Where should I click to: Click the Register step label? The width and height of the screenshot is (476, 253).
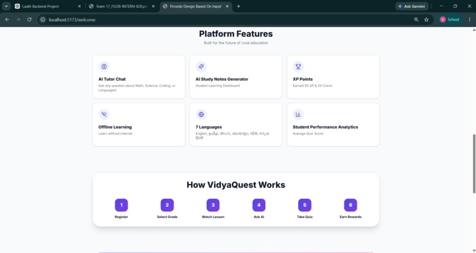coord(122,217)
